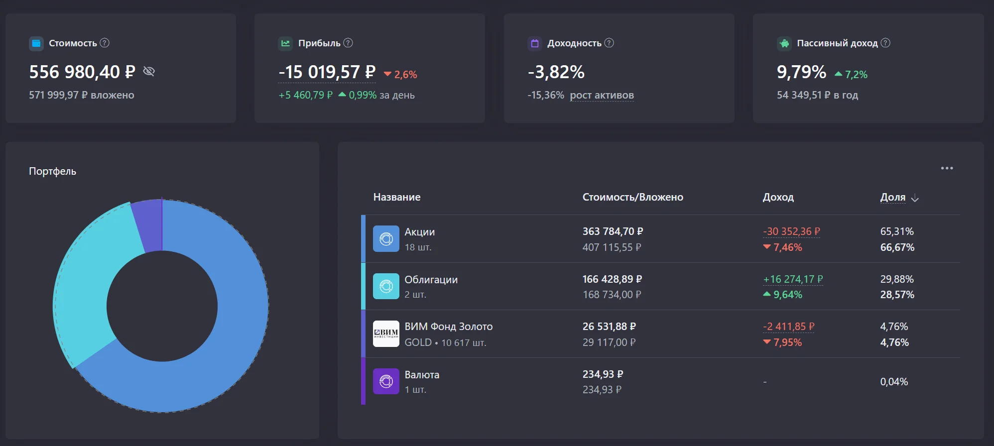Click the Акции income -30 352,36 ₽

[791, 231]
